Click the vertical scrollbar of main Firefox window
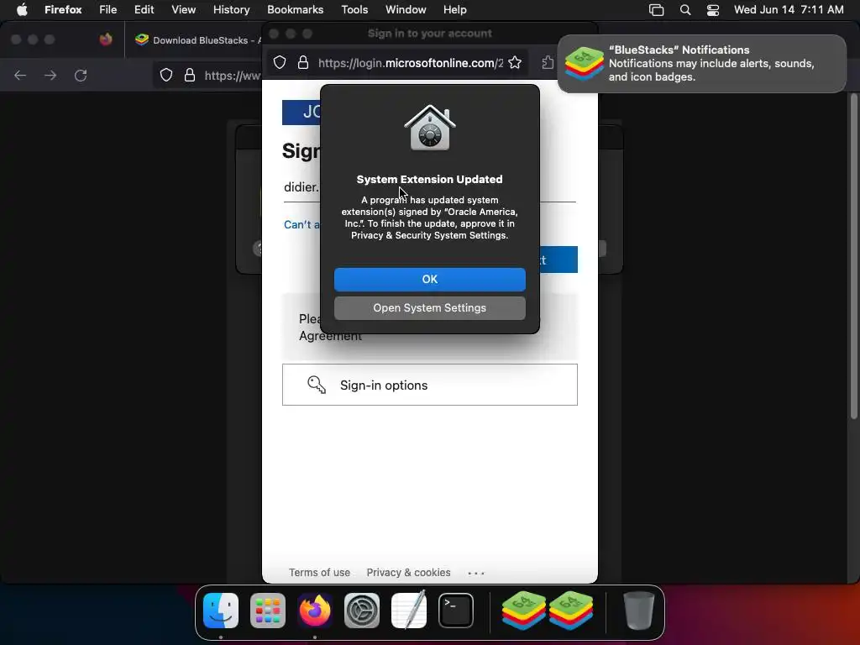860x645 pixels. click(853, 256)
